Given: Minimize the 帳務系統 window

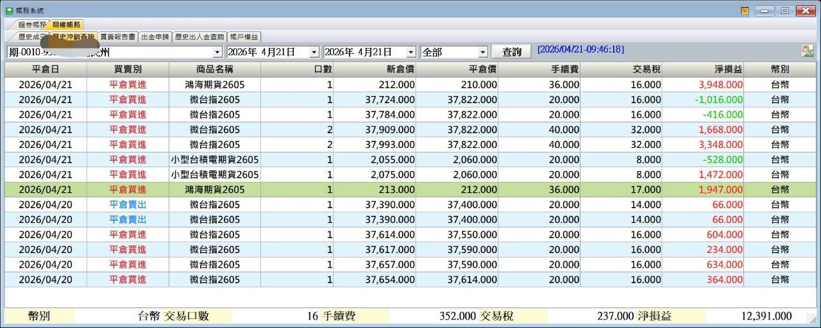Looking at the screenshot, I should (765, 11).
